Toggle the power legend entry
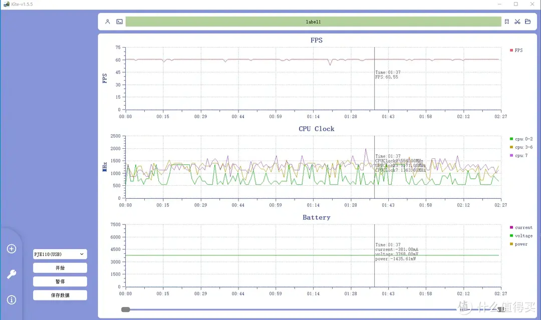The height and width of the screenshot is (320, 541). (x=518, y=244)
